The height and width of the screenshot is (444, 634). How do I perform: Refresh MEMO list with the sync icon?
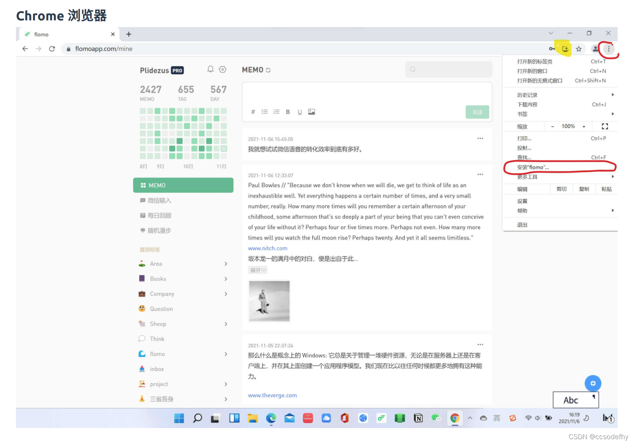tap(268, 70)
